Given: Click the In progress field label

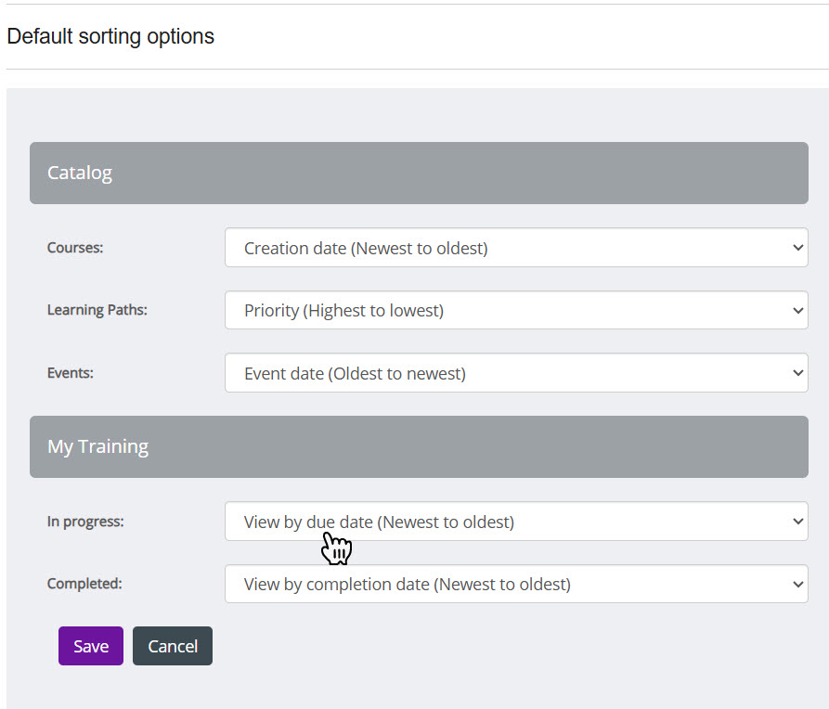Looking at the screenshot, I should coord(85,522).
